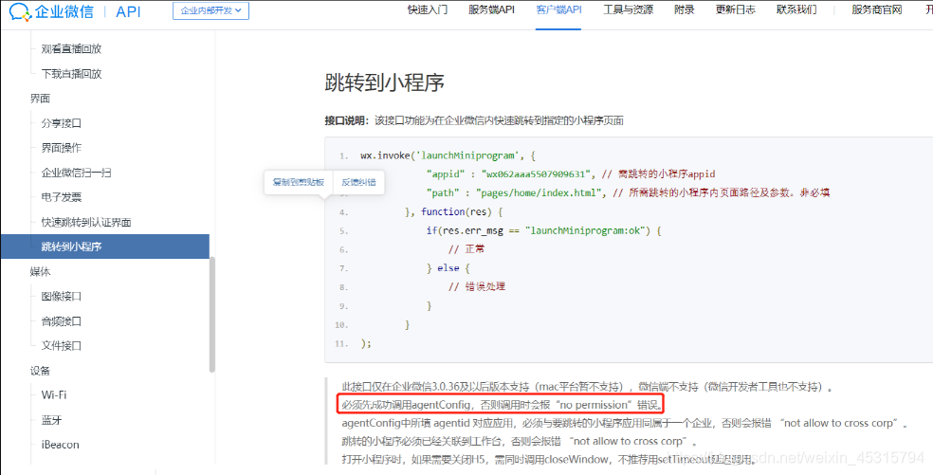Open 分享接口 in sidebar
933x475 pixels.
(61, 123)
